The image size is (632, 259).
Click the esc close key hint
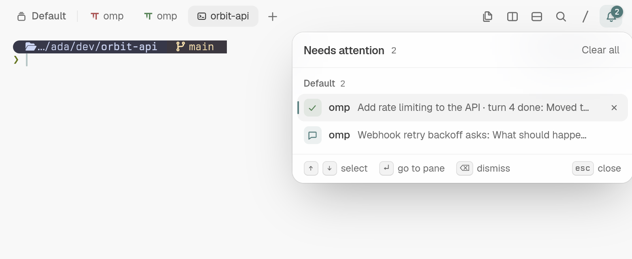(596, 168)
